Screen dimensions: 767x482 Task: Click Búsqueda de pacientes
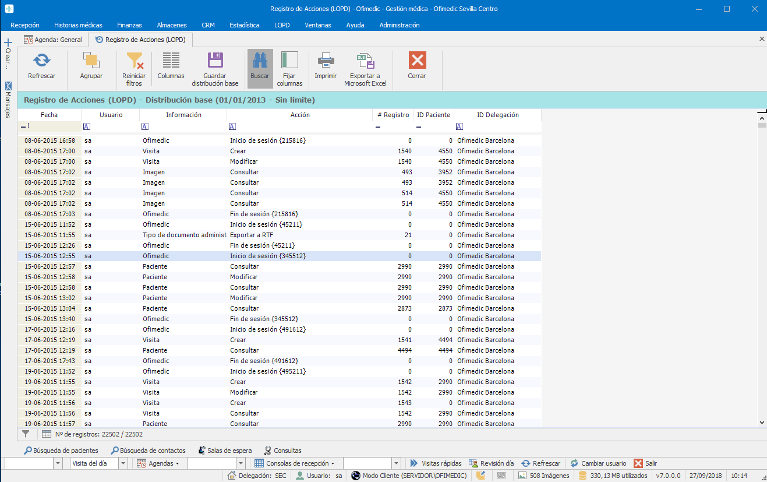pyautogui.click(x=61, y=451)
